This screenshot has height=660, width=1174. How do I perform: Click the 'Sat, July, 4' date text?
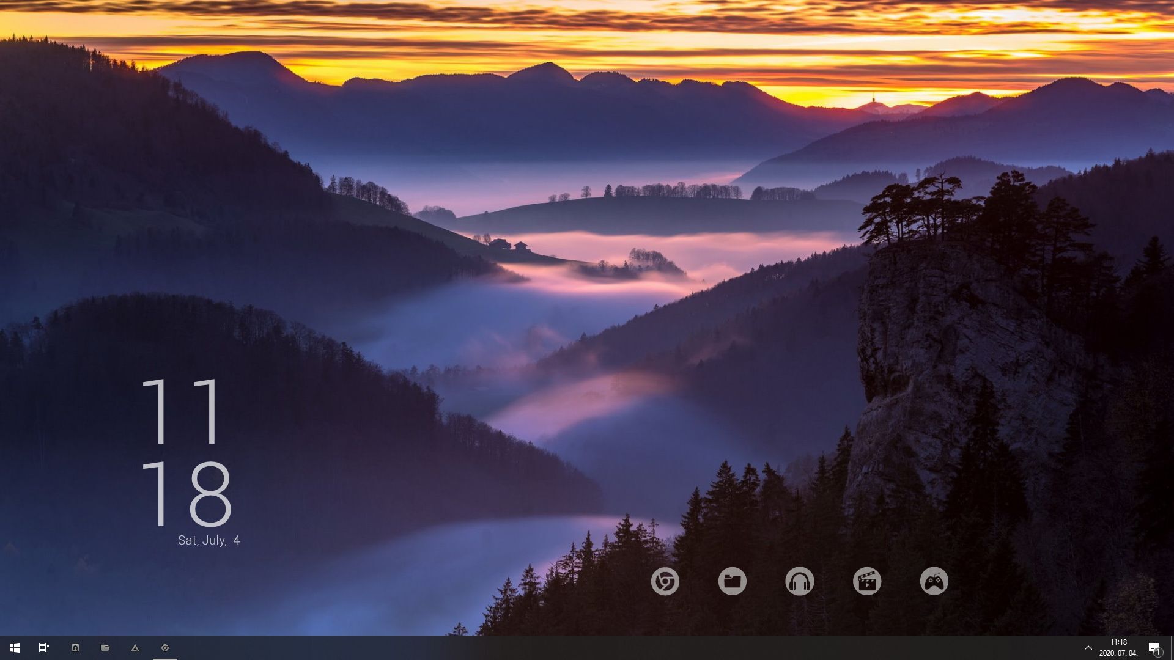coord(209,540)
